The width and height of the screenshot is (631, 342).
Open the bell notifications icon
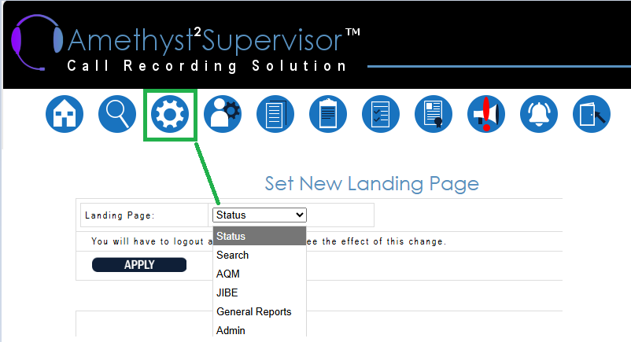click(539, 115)
